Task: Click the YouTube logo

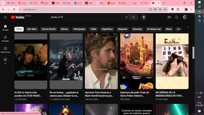Action: [x=17, y=17]
